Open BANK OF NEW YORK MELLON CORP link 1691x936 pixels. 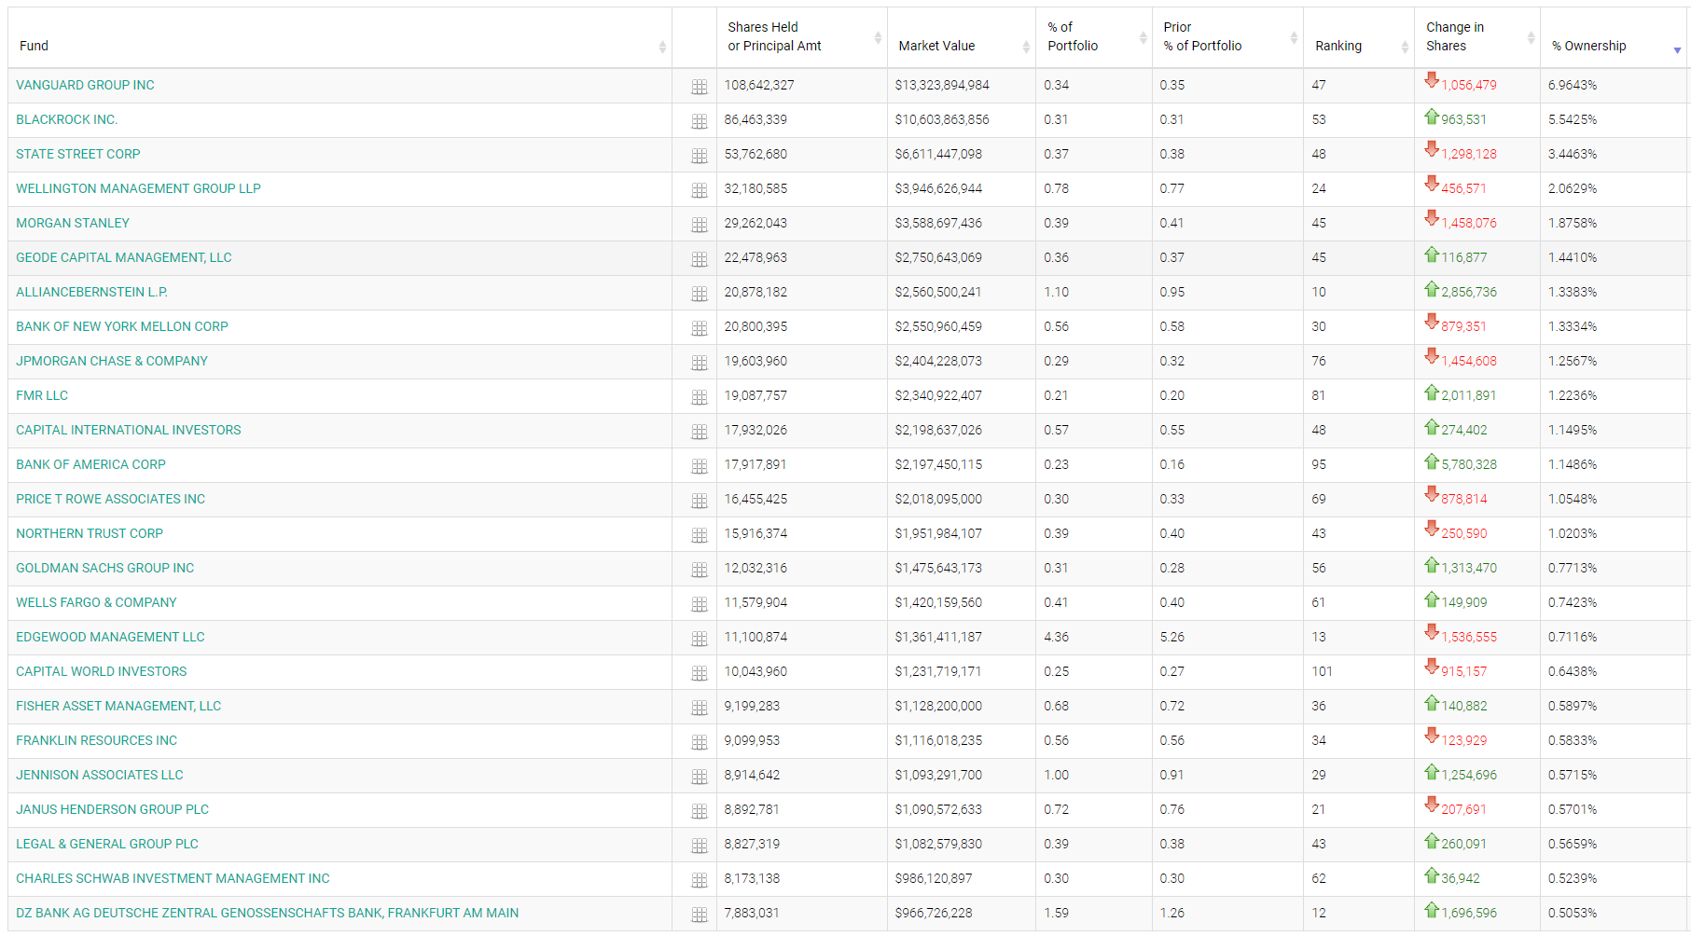121,326
